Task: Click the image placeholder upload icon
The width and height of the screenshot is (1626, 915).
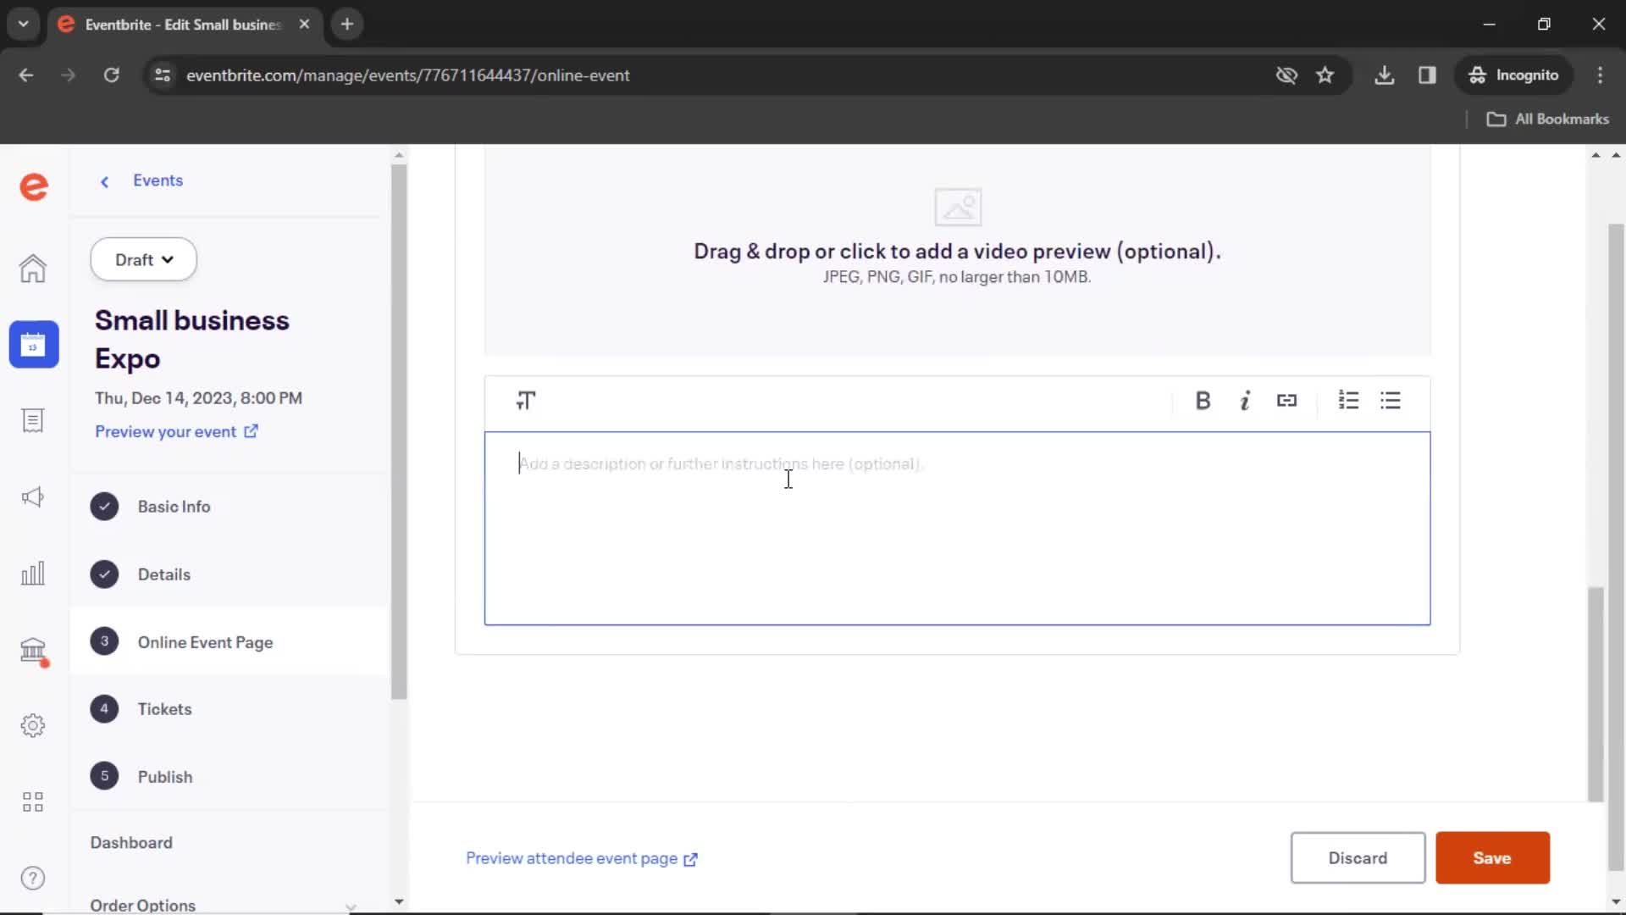Action: pyautogui.click(x=958, y=207)
